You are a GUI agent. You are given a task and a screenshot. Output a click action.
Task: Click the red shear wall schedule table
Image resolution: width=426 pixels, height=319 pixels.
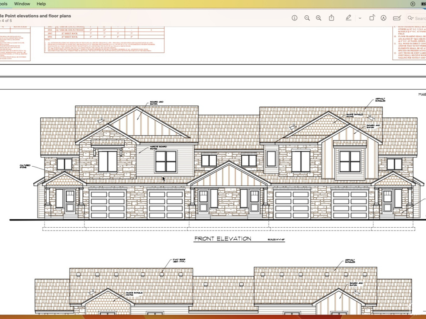click(x=104, y=39)
